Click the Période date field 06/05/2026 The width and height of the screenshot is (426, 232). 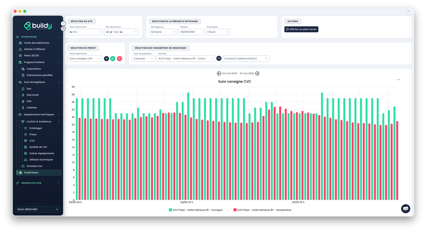[x=191, y=32]
